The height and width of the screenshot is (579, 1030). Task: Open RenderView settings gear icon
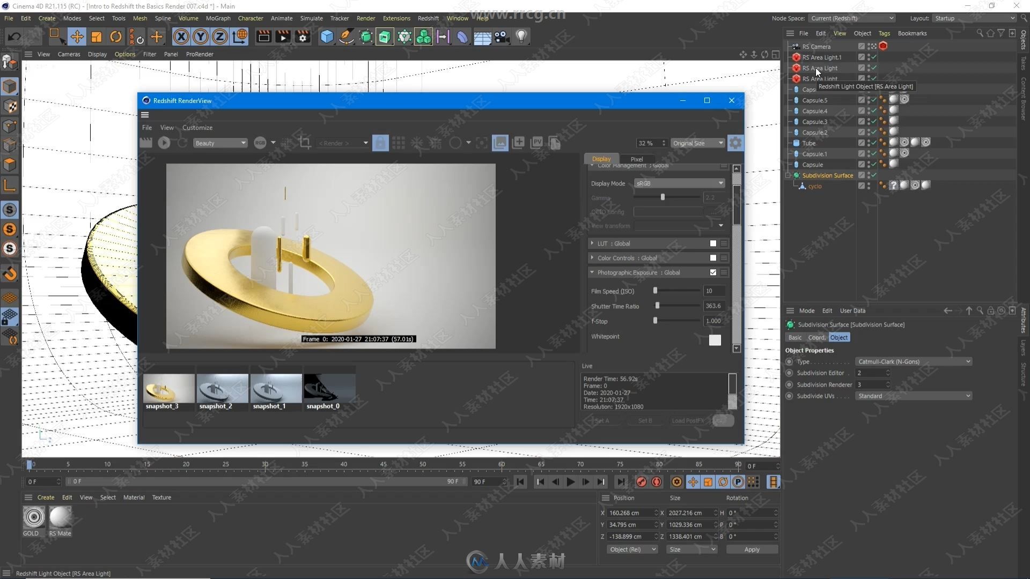point(735,143)
